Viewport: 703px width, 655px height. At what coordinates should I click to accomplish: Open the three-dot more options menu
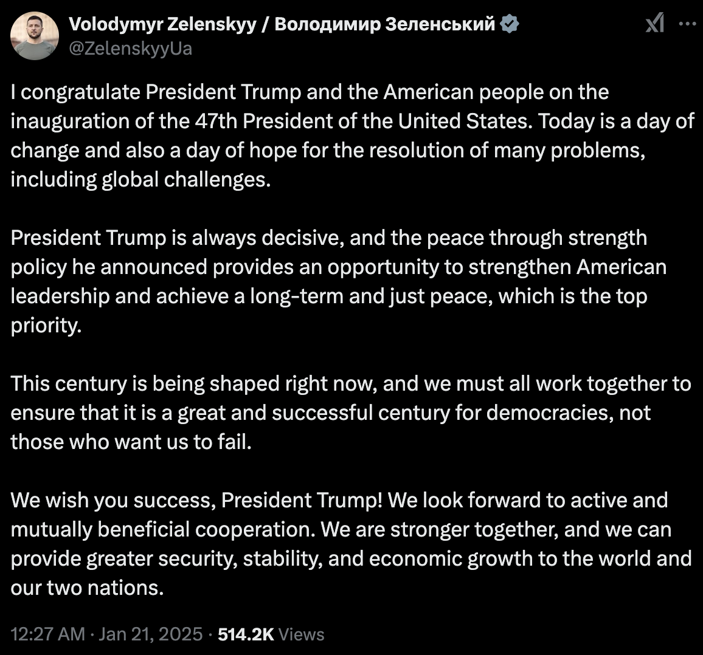pos(687,24)
